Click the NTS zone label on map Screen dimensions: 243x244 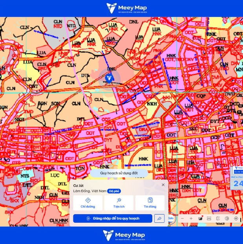[x=25, y=176]
